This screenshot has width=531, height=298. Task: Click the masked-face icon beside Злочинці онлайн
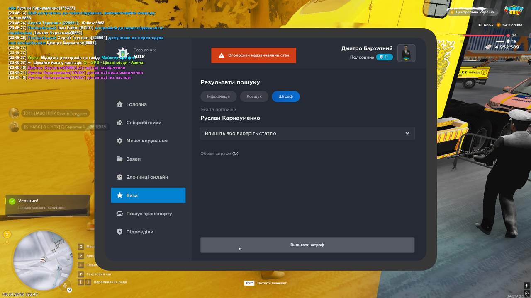click(x=119, y=177)
